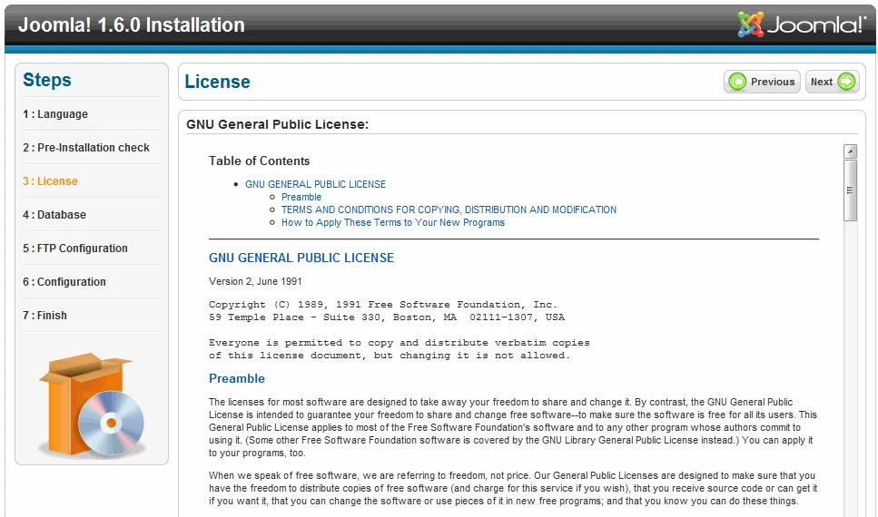The width and height of the screenshot is (878, 517).
Task: Go back with the Previous button label
Action: pos(772,82)
